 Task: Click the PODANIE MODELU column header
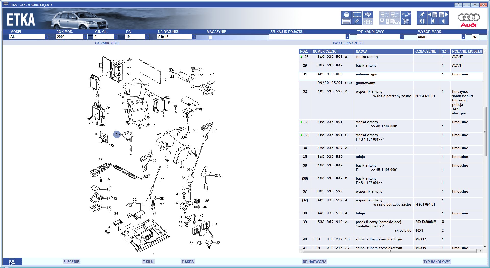pyautogui.click(x=467, y=51)
